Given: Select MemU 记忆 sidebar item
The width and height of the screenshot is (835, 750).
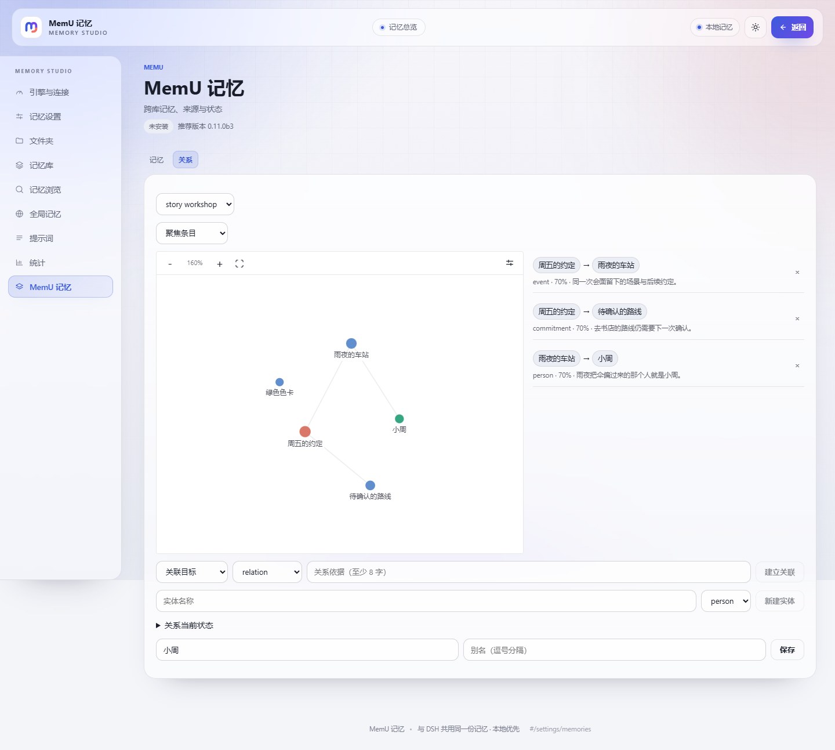Looking at the screenshot, I should coord(60,287).
